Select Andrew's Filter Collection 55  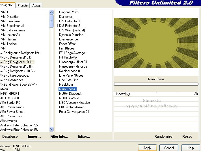(x=19, y=125)
